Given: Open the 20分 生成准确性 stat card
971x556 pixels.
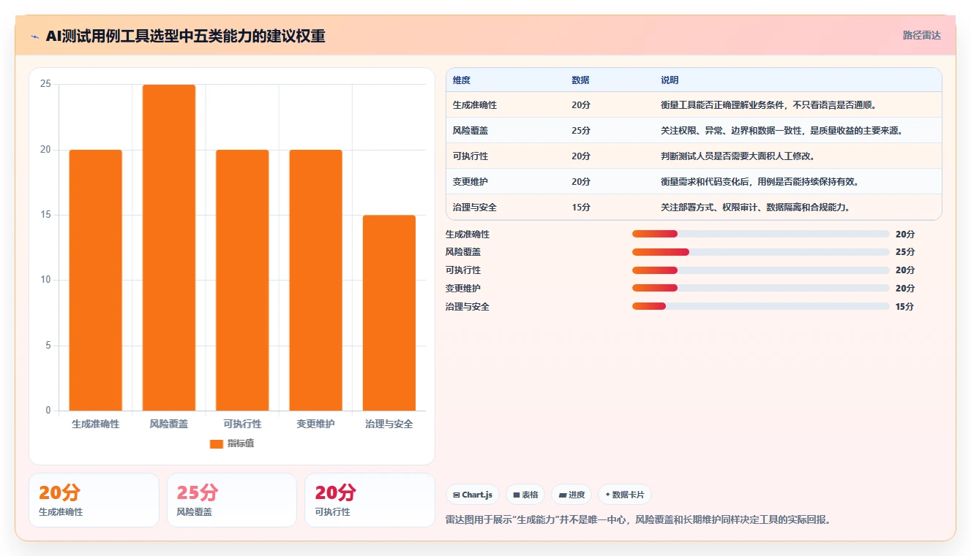Looking at the screenshot, I should [94, 500].
